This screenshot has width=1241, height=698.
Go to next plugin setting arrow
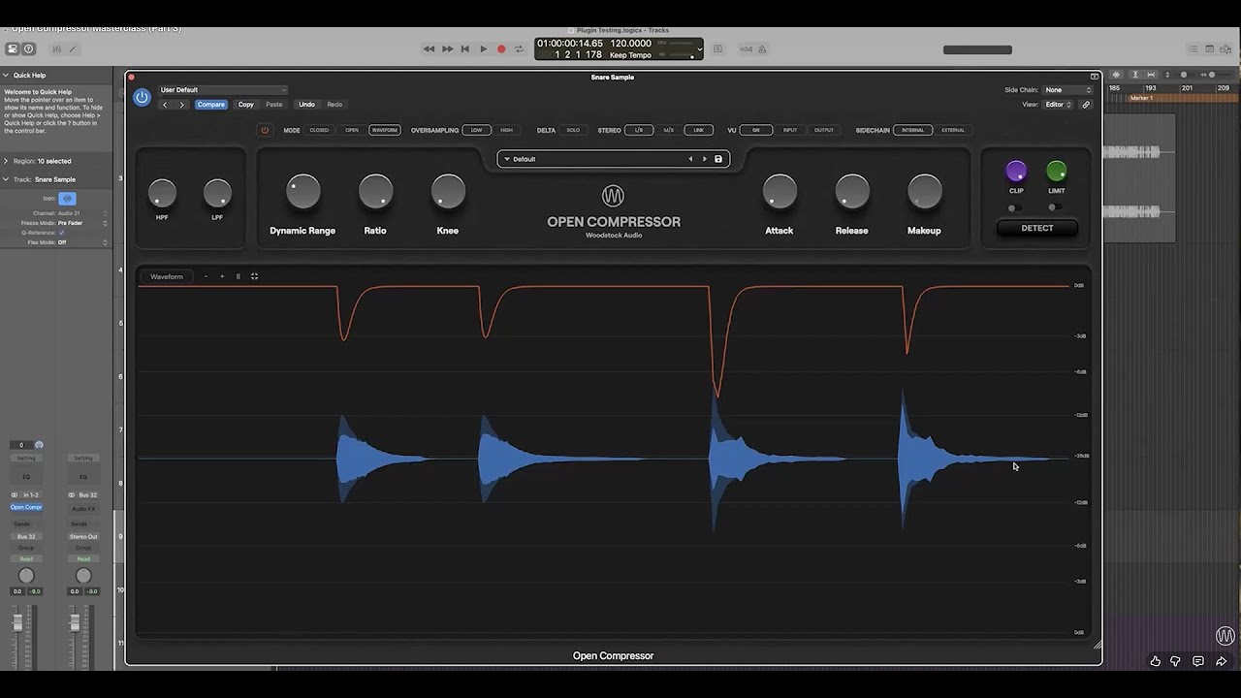(x=181, y=105)
